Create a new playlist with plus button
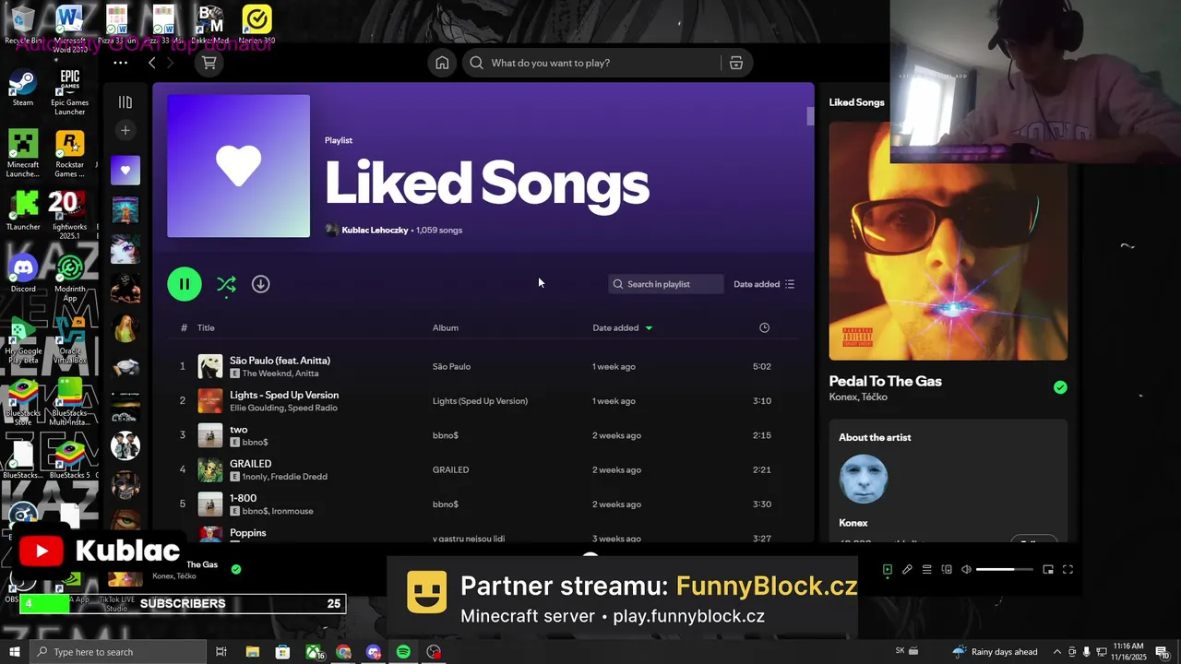Image resolution: width=1181 pixels, height=664 pixels. pyautogui.click(x=125, y=130)
